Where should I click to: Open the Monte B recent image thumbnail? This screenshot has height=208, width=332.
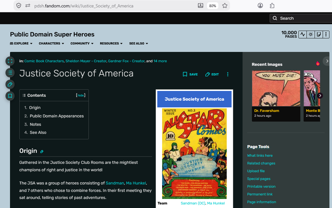[x=312, y=88]
